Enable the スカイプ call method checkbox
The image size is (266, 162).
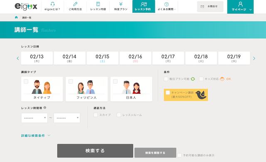(96, 115)
